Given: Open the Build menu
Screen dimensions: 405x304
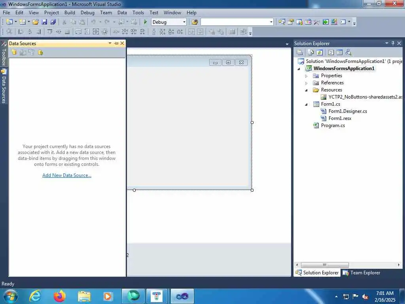Looking at the screenshot, I should click(70, 13).
